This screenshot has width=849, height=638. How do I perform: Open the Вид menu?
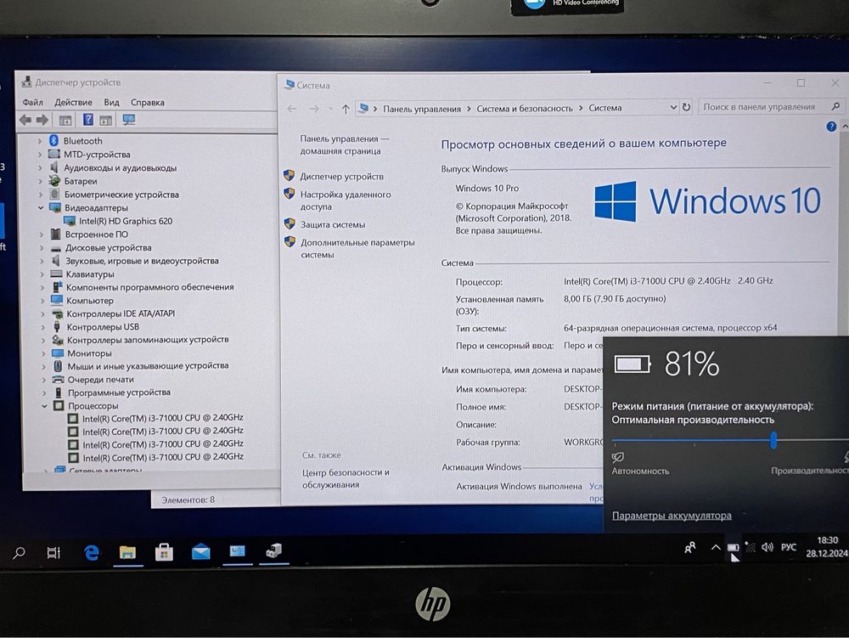point(111,102)
